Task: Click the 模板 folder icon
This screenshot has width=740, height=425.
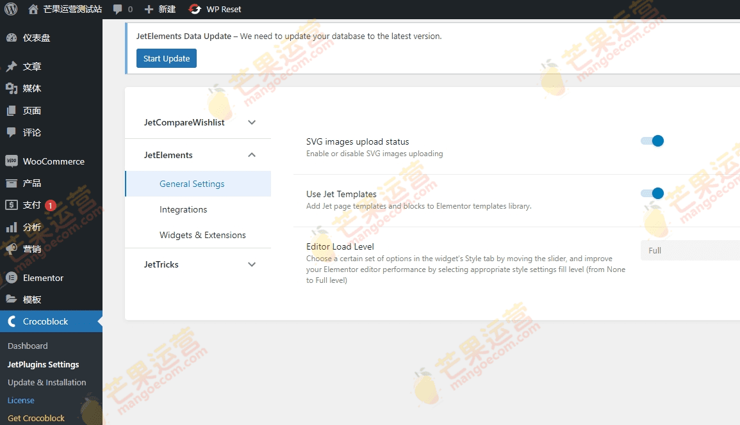Action: (x=12, y=300)
